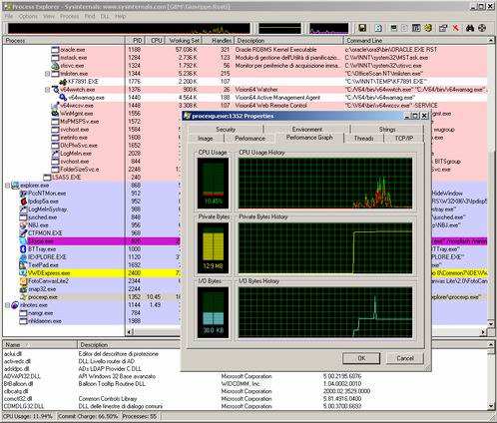Click the crosshair Find Window's Process icon
Image resolution: width=497 pixels, height=423 pixels.
(x=482, y=28)
